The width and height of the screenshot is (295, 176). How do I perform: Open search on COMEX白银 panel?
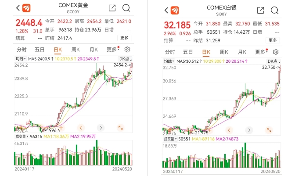(x=274, y=11)
